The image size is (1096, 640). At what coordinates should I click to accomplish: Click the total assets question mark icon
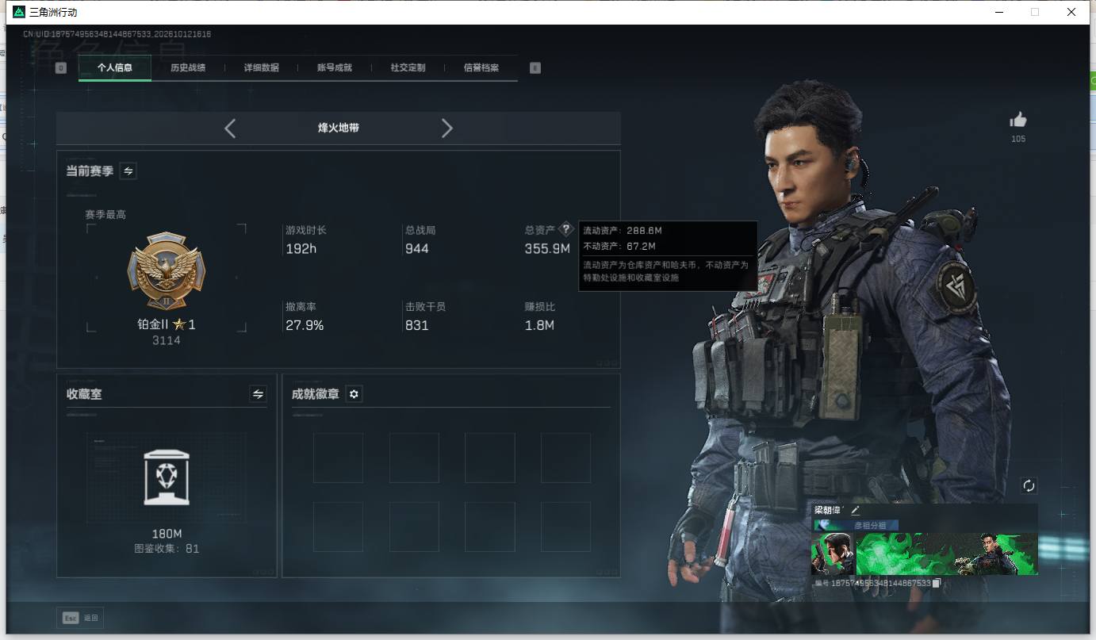[x=565, y=229]
